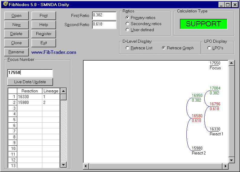Screen dimensions: 240x172
Task: Select row header 3 in table
Action: coord(12,108)
